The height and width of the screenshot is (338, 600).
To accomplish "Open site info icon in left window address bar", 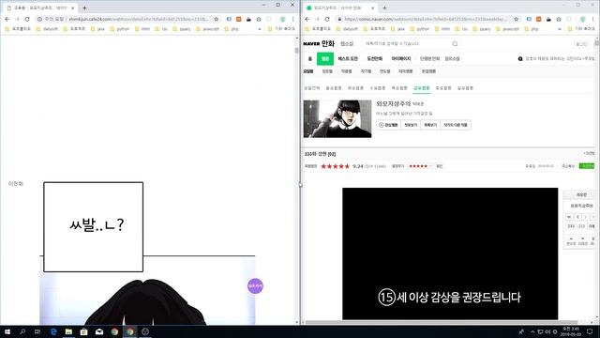I will 39,19.
